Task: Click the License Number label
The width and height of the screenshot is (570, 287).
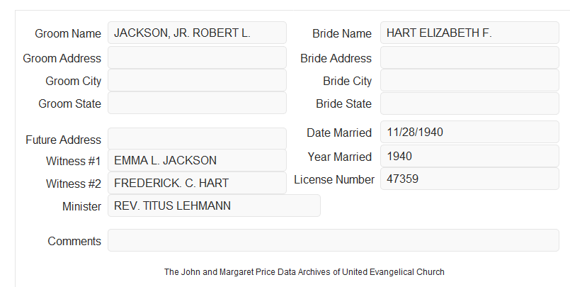Action: 334,180
